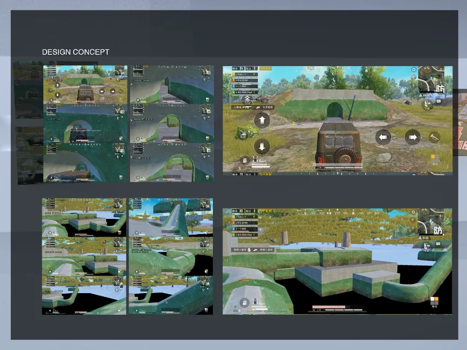Open backpack icon in the large jeep screenshot

[244, 160]
